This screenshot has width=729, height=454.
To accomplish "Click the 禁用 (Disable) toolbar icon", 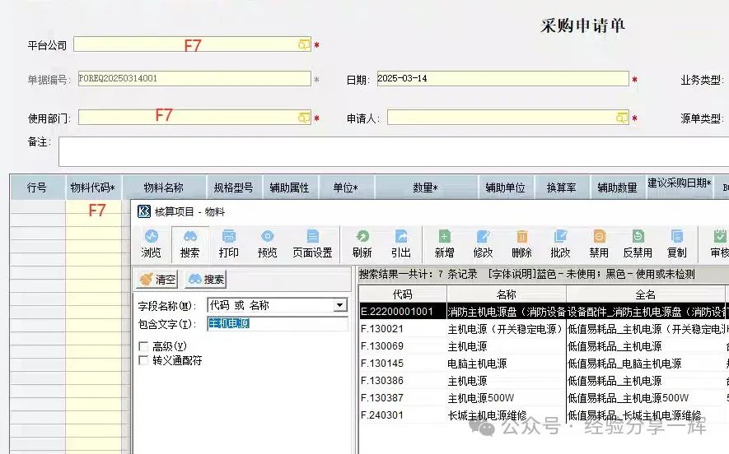I will (599, 243).
